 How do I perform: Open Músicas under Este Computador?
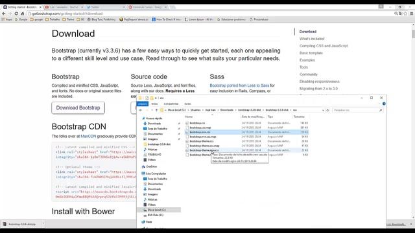click(x=152, y=199)
